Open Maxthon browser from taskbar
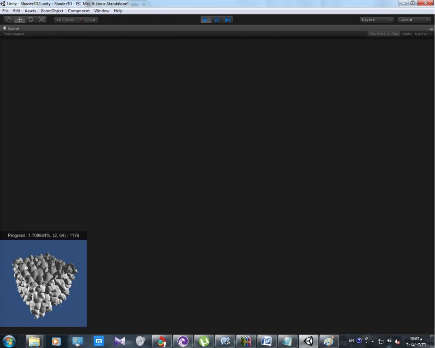Image resolution: width=435 pixels, height=348 pixels. [99, 341]
